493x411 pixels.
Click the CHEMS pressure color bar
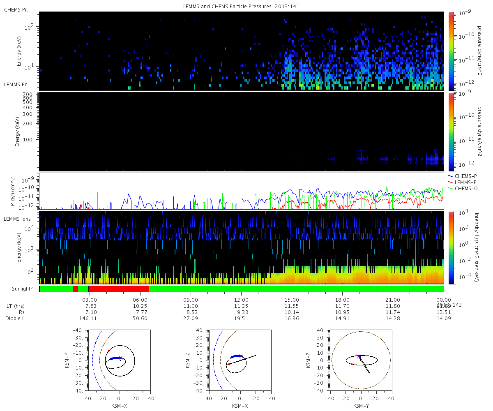pos(451,51)
